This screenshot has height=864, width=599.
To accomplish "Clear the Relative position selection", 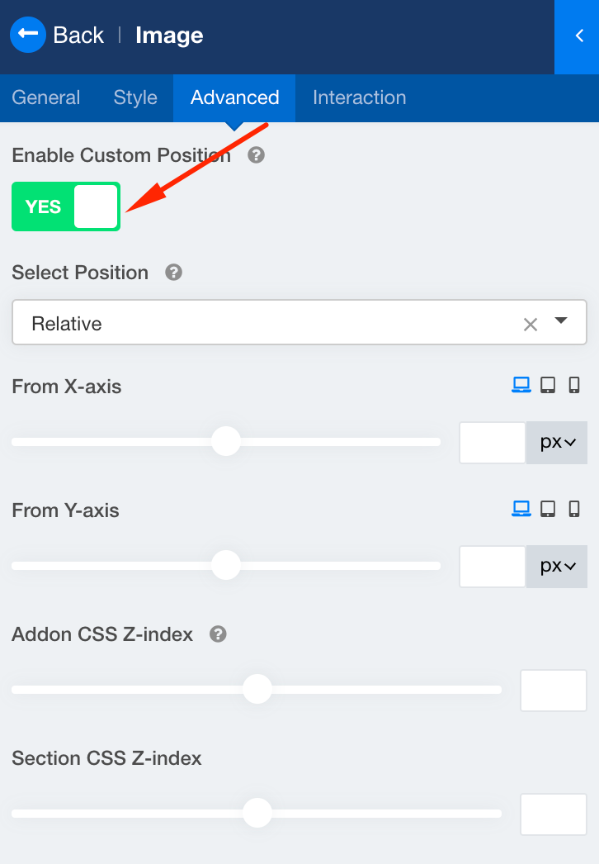I will coord(531,325).
